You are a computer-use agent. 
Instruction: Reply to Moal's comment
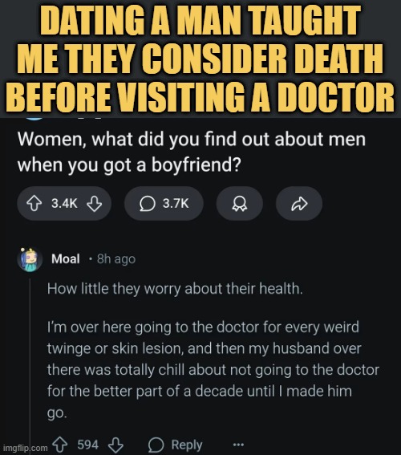tap(175, 445)
